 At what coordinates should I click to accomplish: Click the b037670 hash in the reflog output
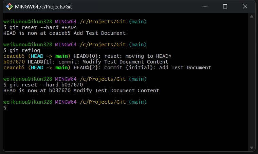14,62
